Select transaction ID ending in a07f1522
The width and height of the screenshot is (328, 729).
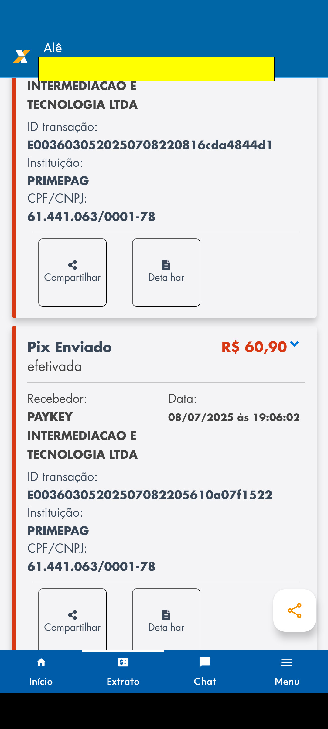click(x=150, y=495)
